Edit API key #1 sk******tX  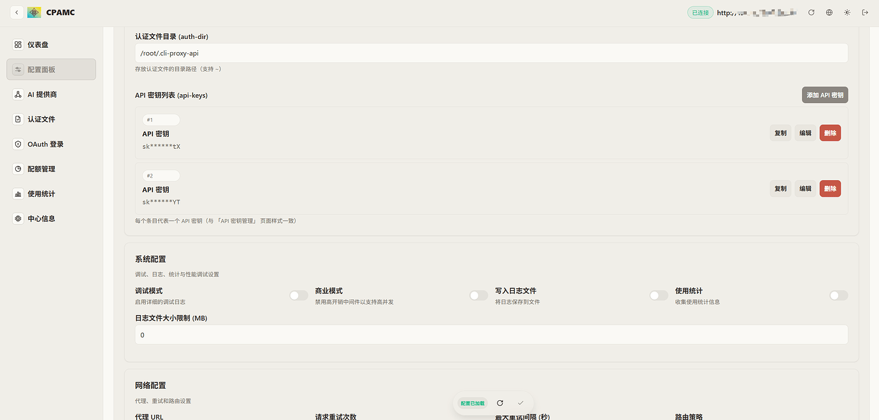tap(805, 133)
